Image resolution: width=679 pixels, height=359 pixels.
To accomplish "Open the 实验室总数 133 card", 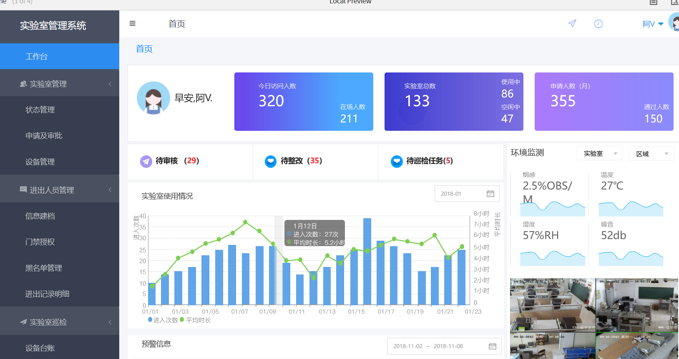I will [x=454, y=102].
